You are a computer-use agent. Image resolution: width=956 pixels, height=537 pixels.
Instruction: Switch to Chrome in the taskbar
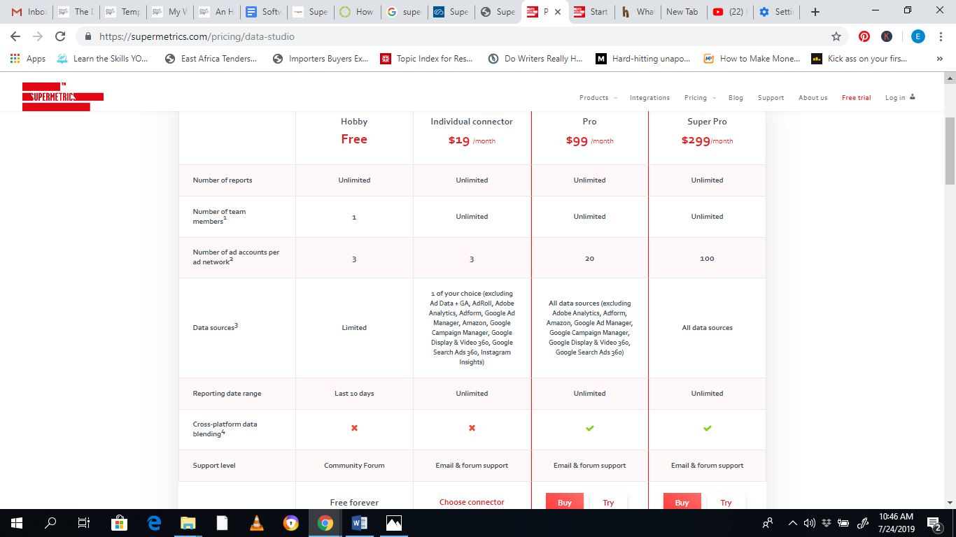pyautogui.click(x=325, y=522)
